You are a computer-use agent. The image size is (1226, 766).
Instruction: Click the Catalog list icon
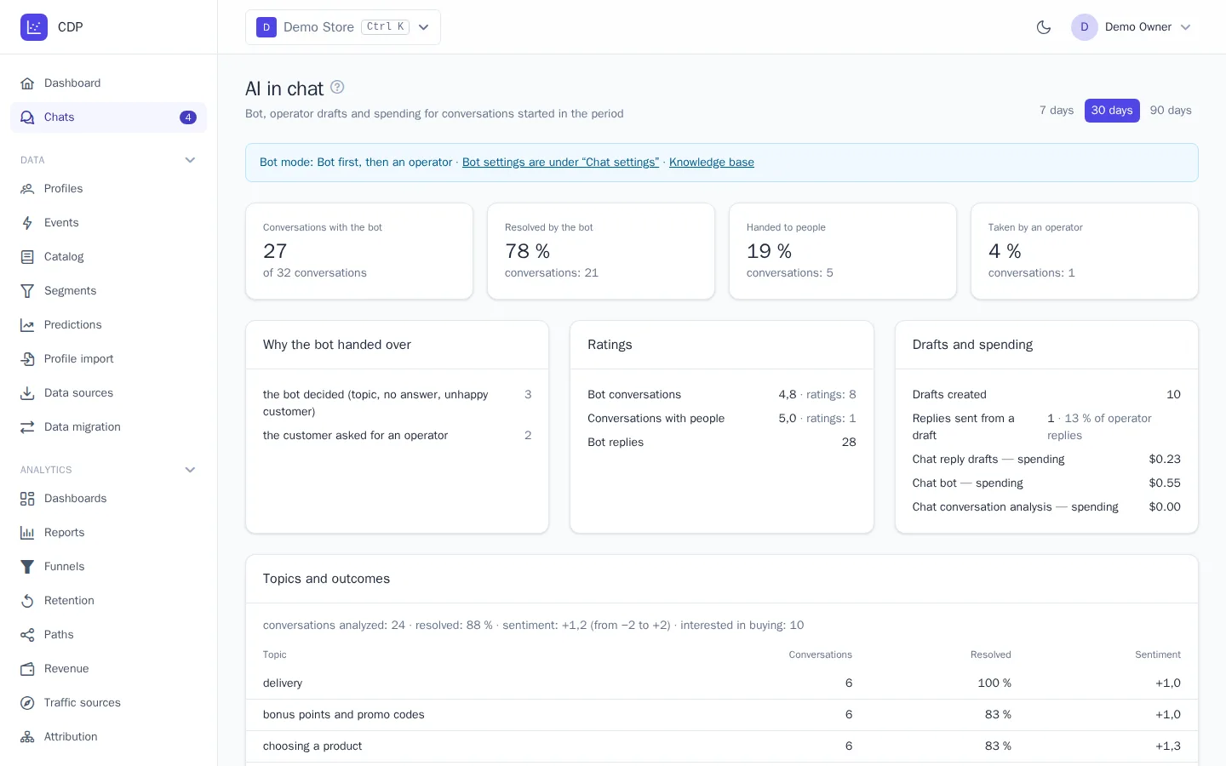click(27, 257)
